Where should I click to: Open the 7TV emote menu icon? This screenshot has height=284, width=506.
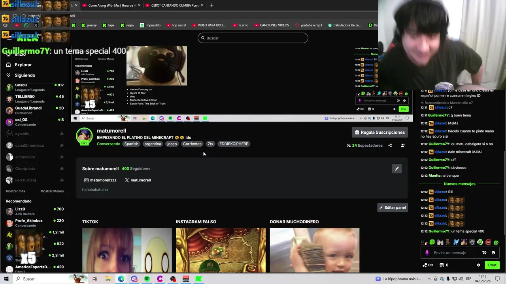[484, 253]
